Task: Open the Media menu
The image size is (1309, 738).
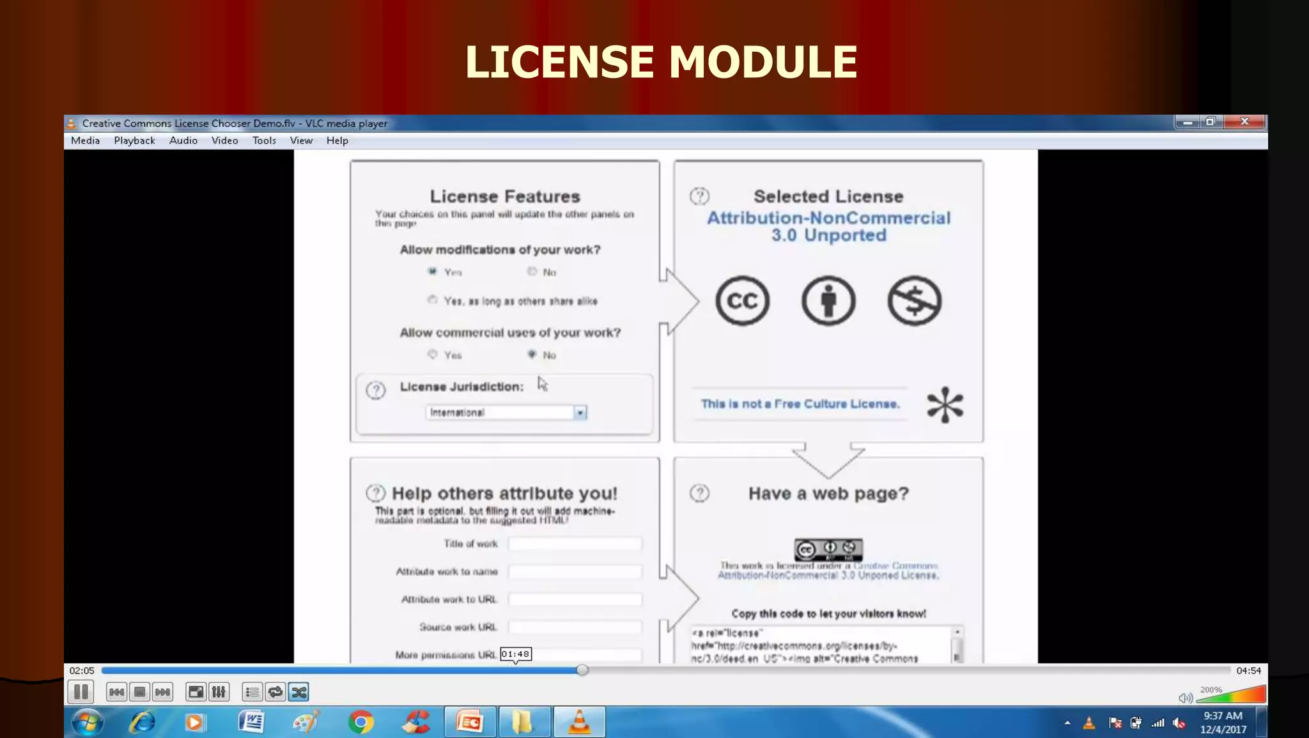Action: pos(85,141)
